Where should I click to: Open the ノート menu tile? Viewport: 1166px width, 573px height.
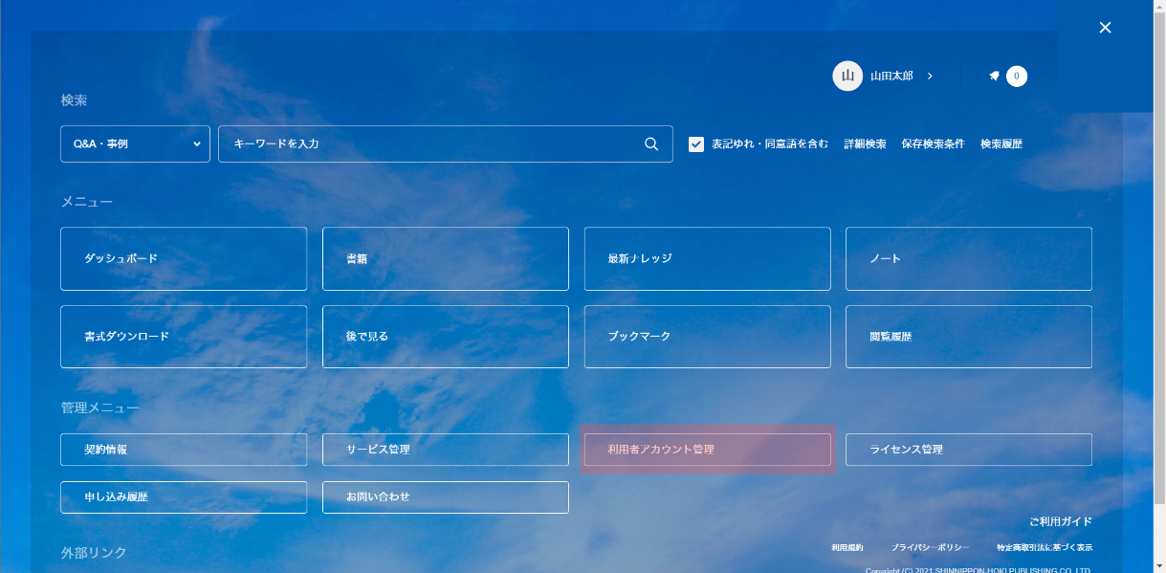(x=968, y=258)
